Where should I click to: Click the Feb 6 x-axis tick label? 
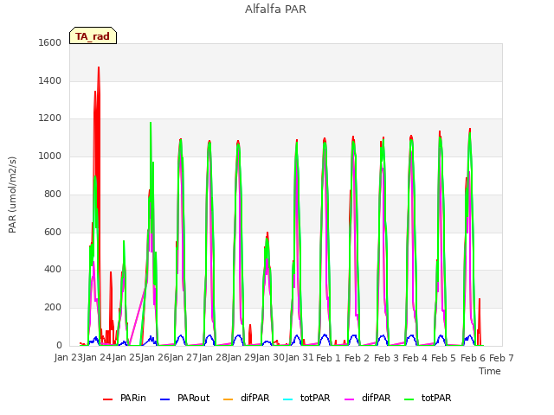473,358
